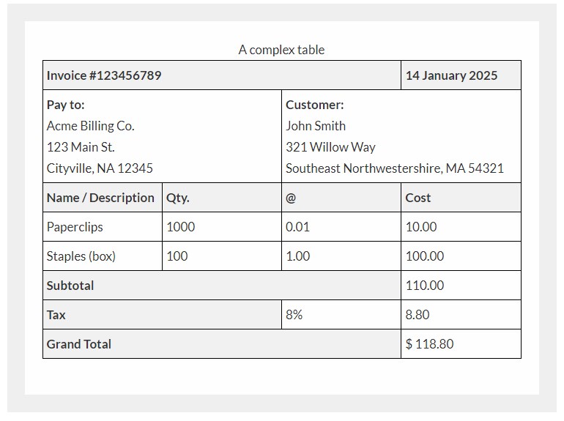Click the 'Customer:' label
Viewport: 564px width, 421px height.
[x=315, y=105]
